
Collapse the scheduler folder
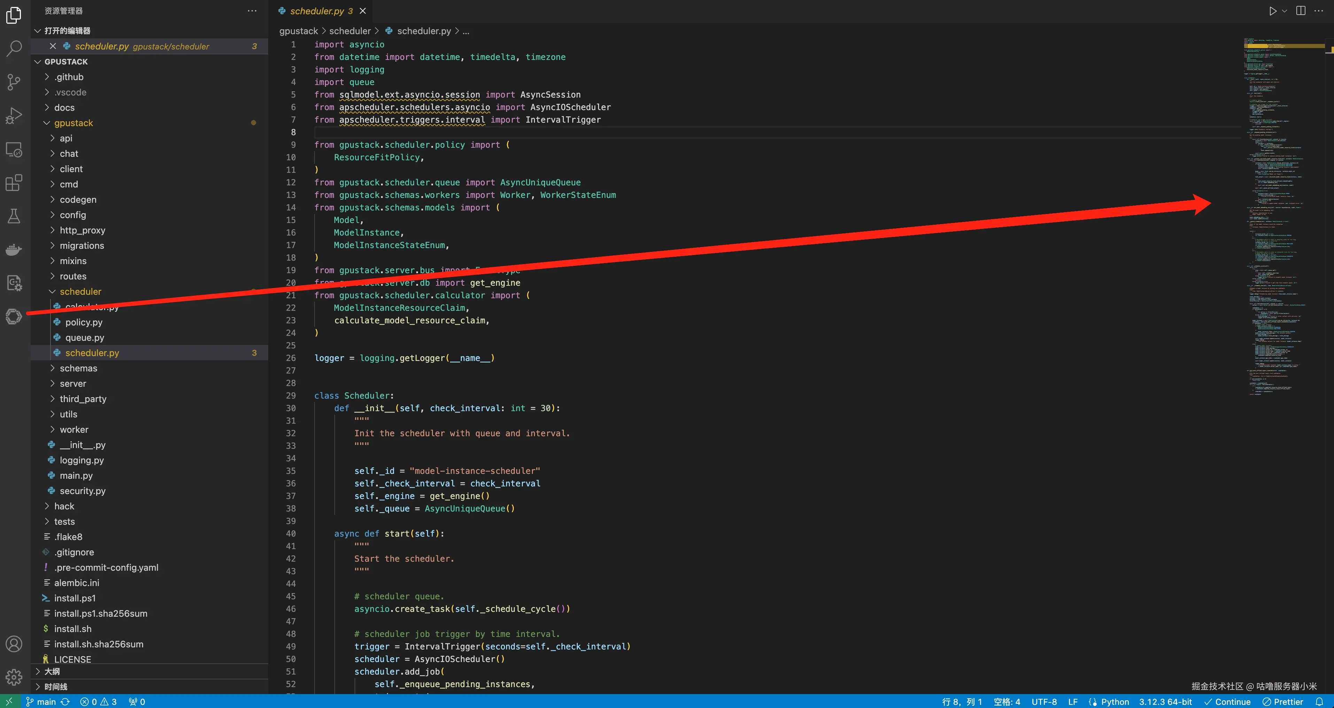(x=80, y=292)
